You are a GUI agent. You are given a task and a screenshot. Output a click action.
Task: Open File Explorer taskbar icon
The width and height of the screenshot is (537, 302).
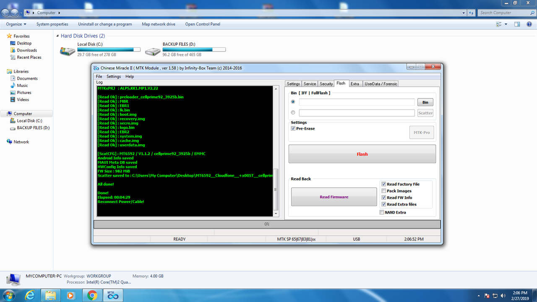pos(51,295)
